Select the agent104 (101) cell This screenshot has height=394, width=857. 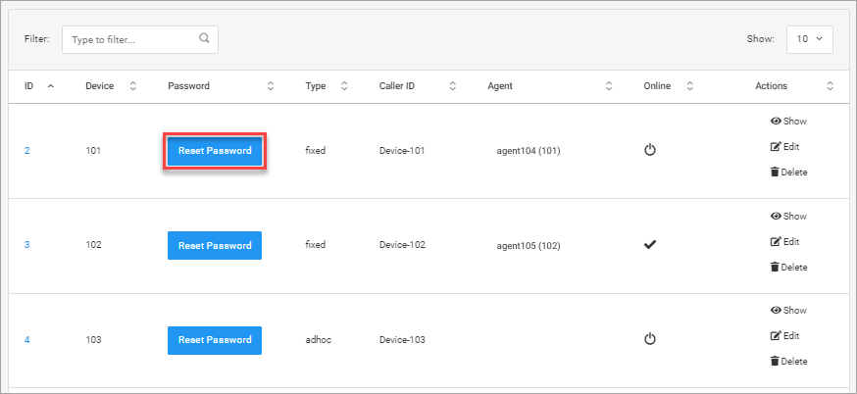click(529, 151)
